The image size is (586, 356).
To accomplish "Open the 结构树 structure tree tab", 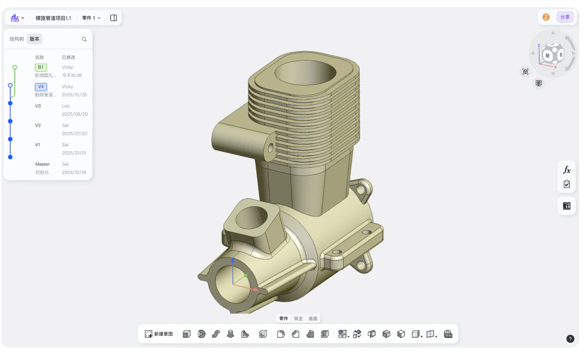I will point(17,39).
